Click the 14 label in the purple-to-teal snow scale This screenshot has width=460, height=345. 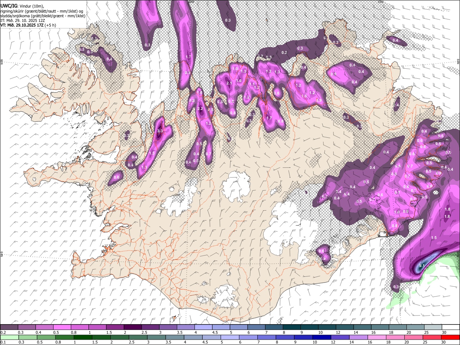click(x=355, y=332)
